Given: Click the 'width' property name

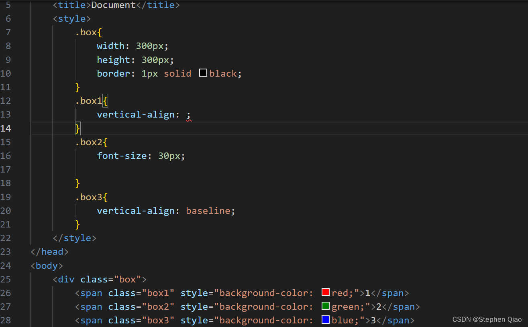Looking at the screenshot, I should click(x=111, y=46).
